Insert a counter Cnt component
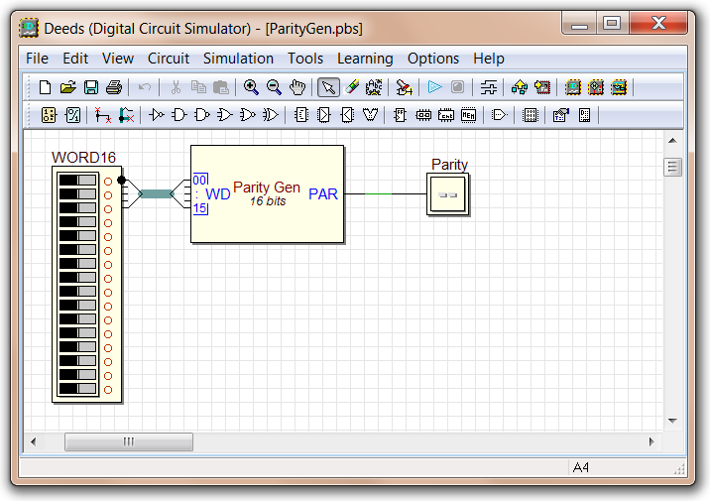Screen dimensions: 710x501 [446, 115]
